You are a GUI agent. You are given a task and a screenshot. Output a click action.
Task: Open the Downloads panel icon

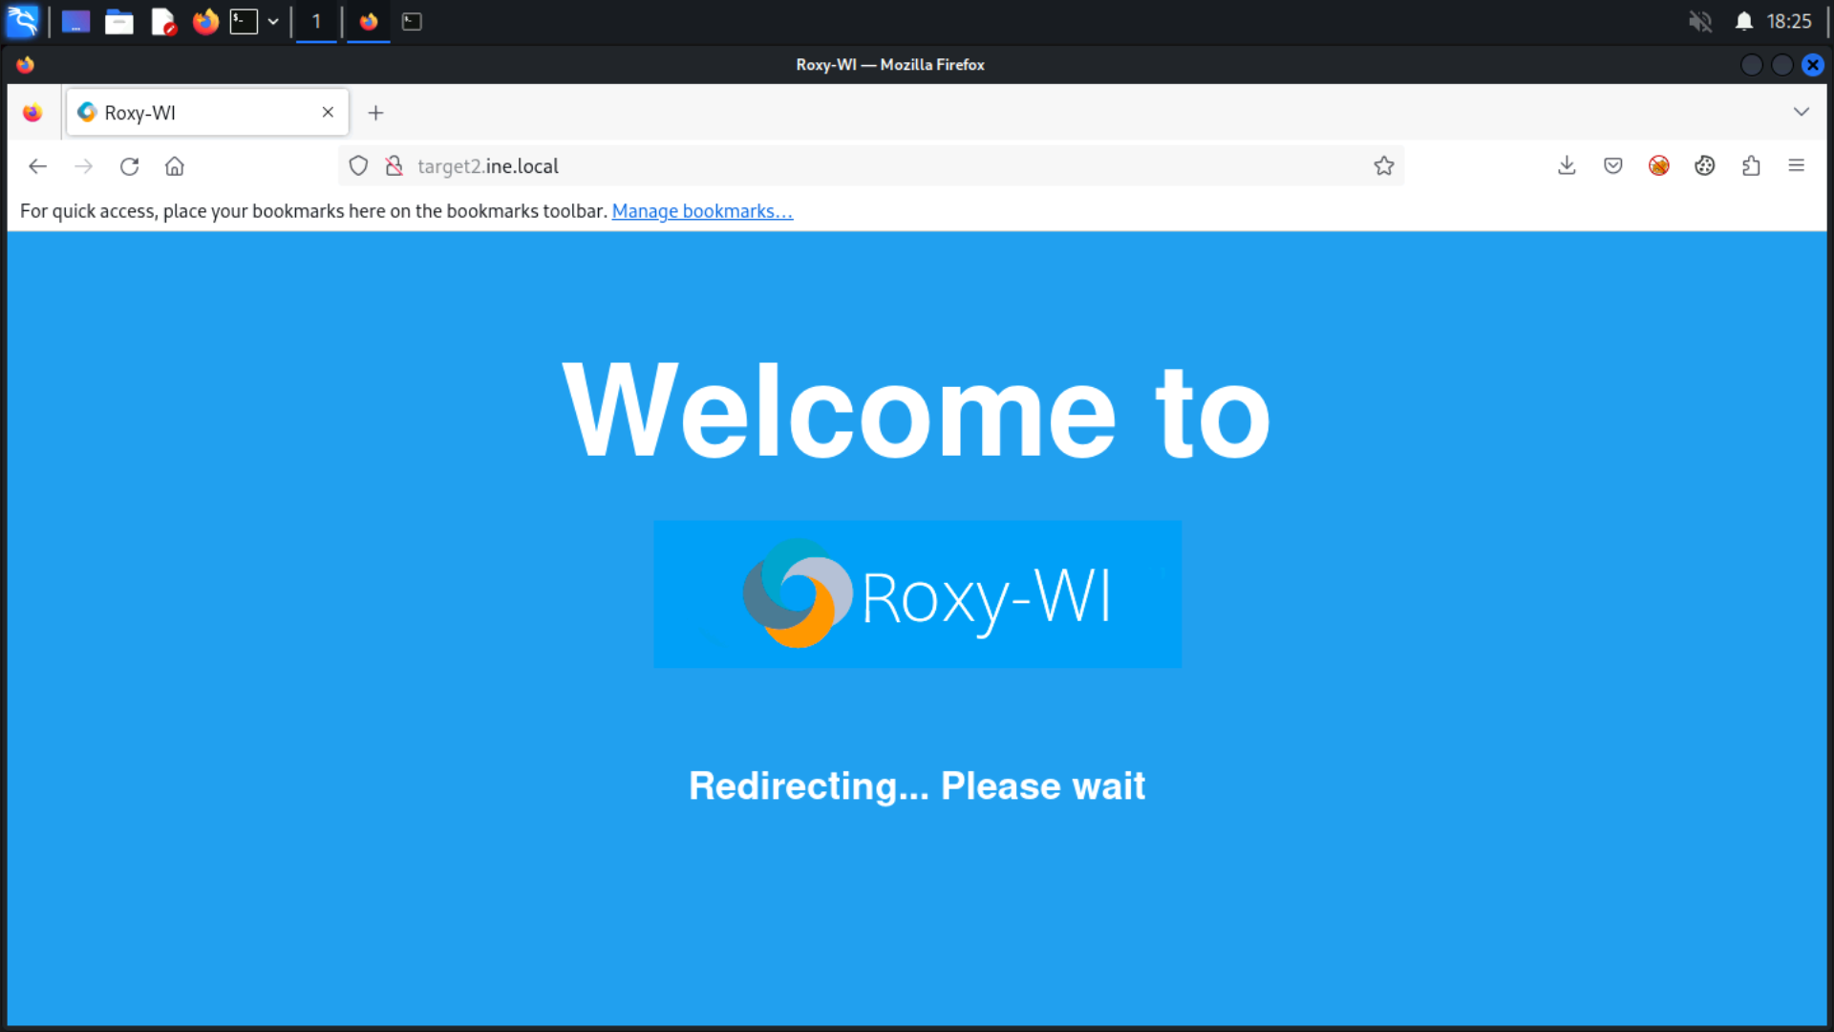pyautogui.click(x=1567, y=166)
